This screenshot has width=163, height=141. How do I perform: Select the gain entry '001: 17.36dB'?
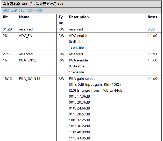[79, 96]
